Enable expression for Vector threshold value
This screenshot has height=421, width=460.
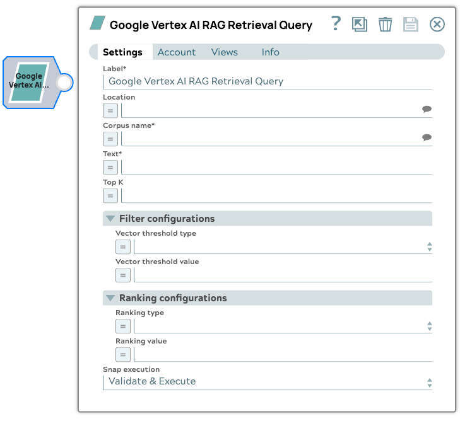click(x=123, y=275)
